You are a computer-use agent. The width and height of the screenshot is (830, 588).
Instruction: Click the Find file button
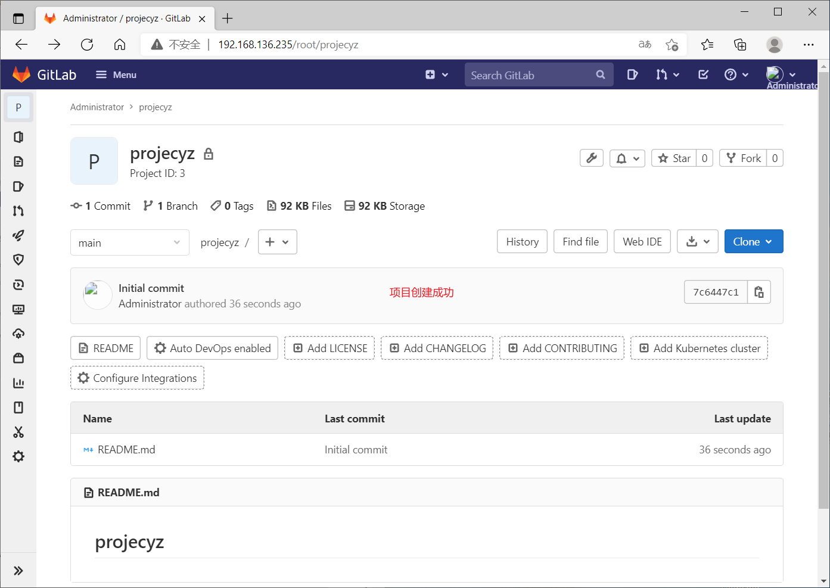click(x=581, y=241)
